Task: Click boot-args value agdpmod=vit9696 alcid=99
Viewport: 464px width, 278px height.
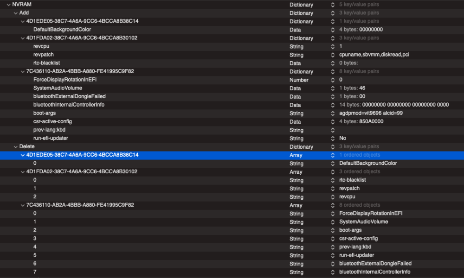Action: point(371,113)
